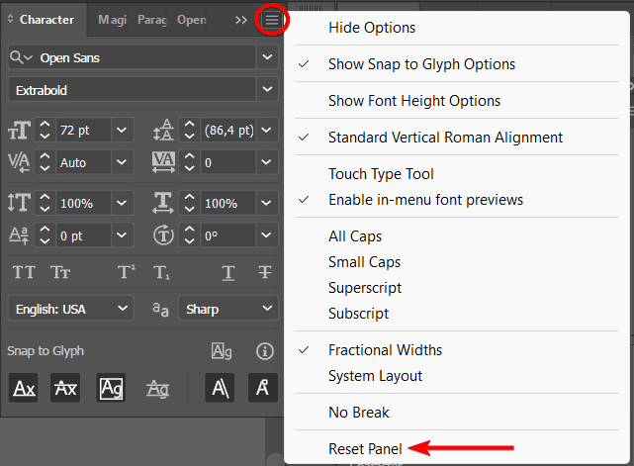Toggle the Underline text icon
This screenshot has width=634, height=466.
[228, 273]
